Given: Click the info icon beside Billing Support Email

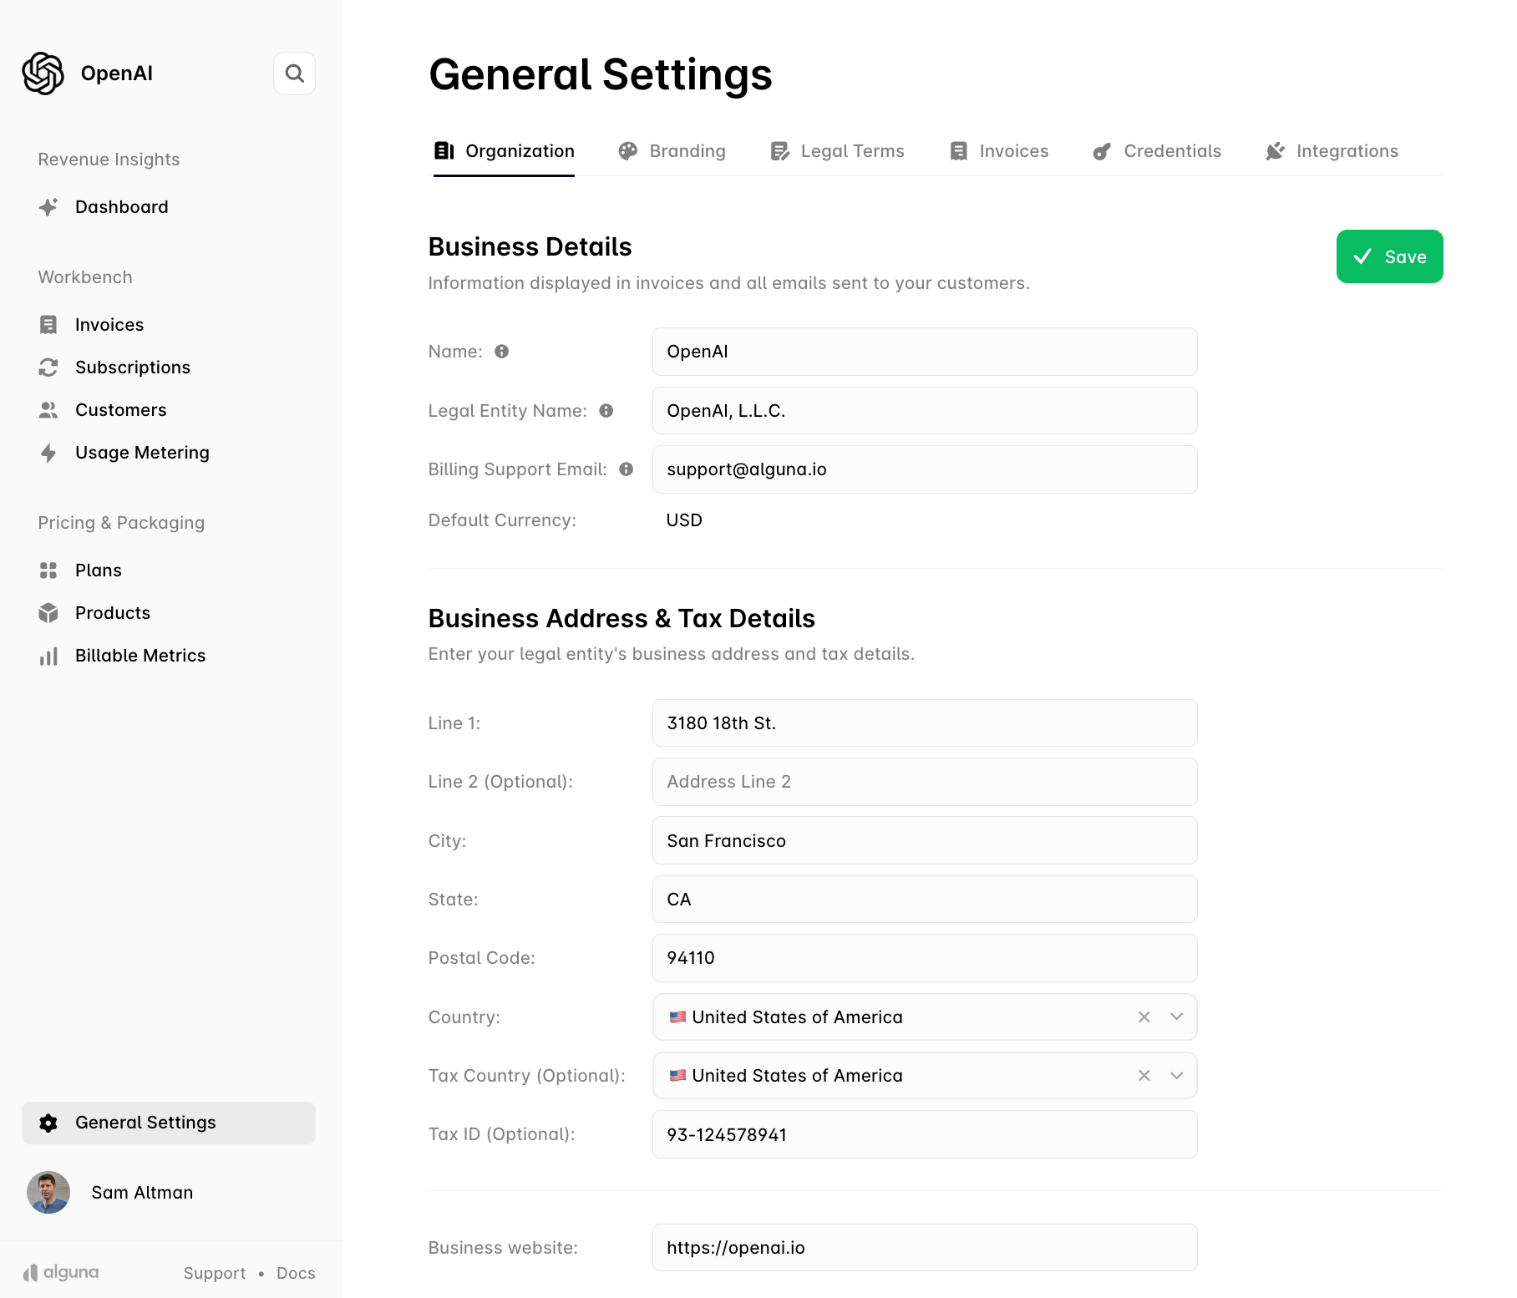Looking at the screenshot, I should [627, 469].
